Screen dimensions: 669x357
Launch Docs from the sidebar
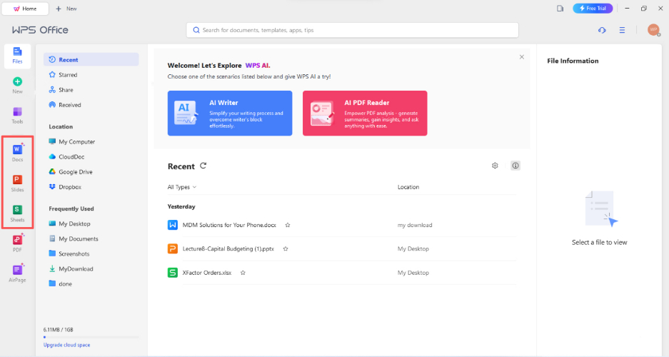point(18,153)
